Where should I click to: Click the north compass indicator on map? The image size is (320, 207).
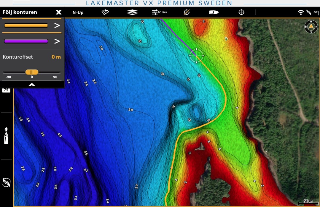click(311, 27)
